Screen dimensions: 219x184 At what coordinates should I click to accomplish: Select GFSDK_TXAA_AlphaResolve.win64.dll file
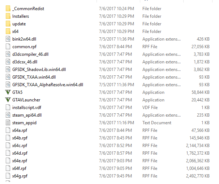(48, 85)
